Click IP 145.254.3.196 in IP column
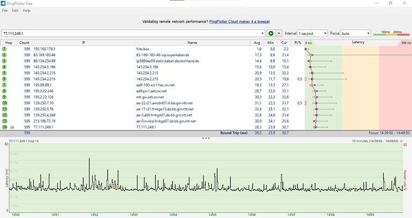412x218 pixels. click(44, 67)
